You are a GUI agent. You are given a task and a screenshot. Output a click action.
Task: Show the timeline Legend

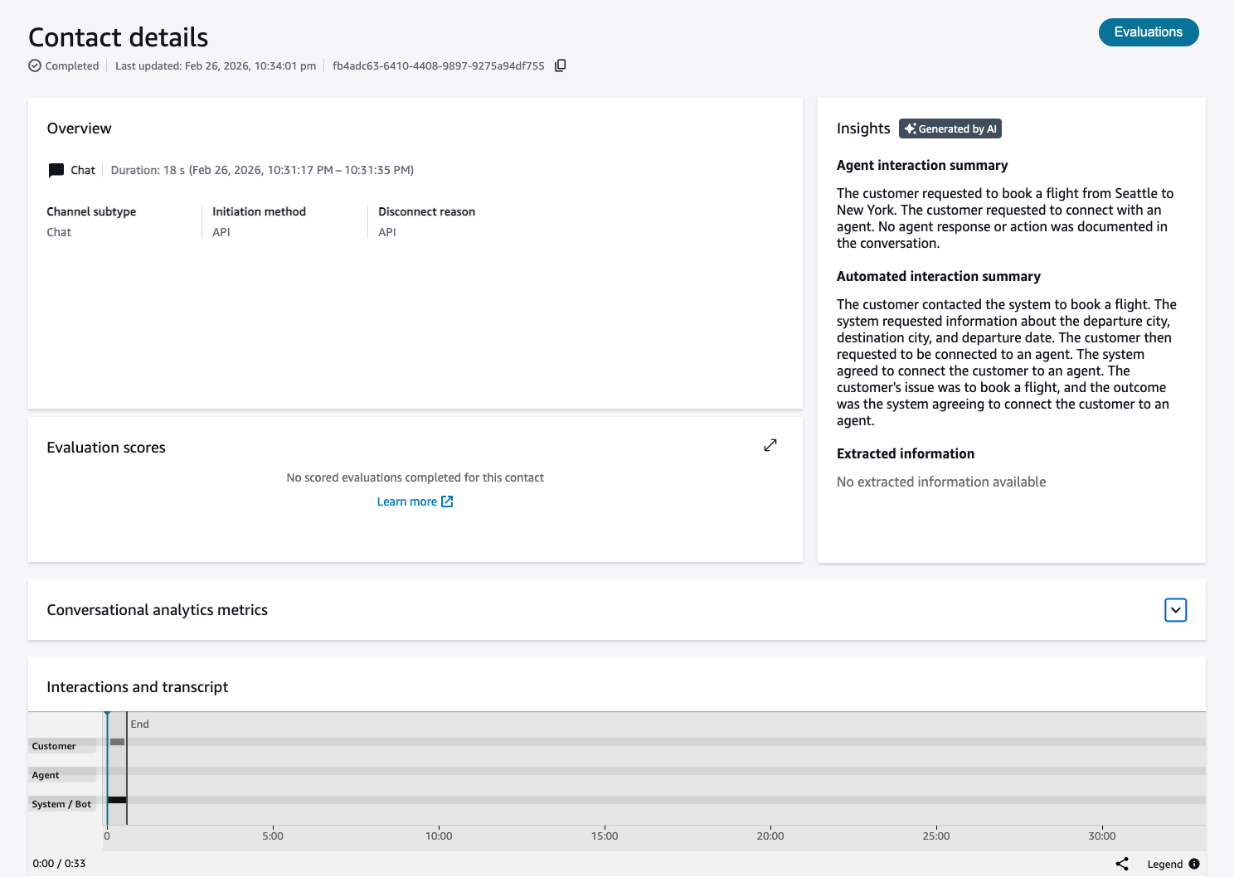tap(1164, 864)
